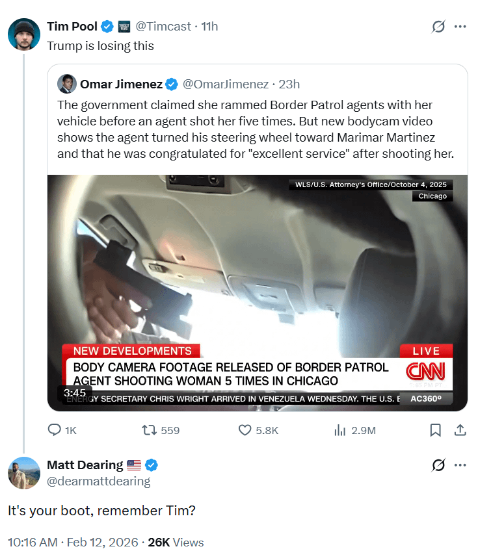The width and height of the screenshot is (478, 551).
Task: Open more options on Matt Dearing's post
Action: (x=460, y=465)
